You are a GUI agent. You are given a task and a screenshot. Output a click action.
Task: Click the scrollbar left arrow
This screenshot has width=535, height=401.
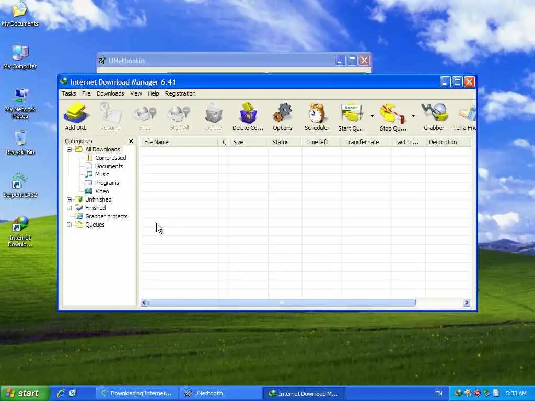[144, 303]
